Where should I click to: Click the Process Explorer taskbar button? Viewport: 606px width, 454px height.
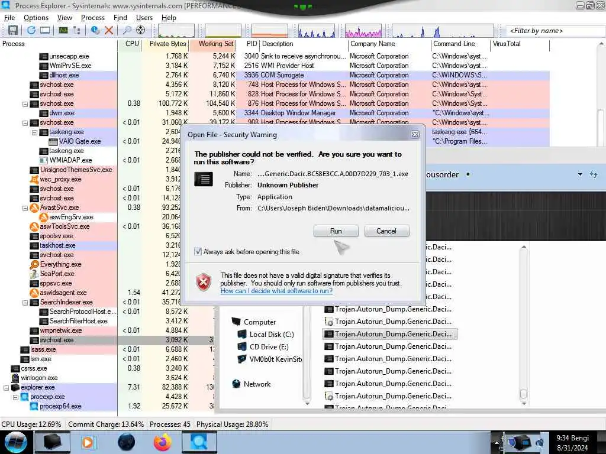199,442
